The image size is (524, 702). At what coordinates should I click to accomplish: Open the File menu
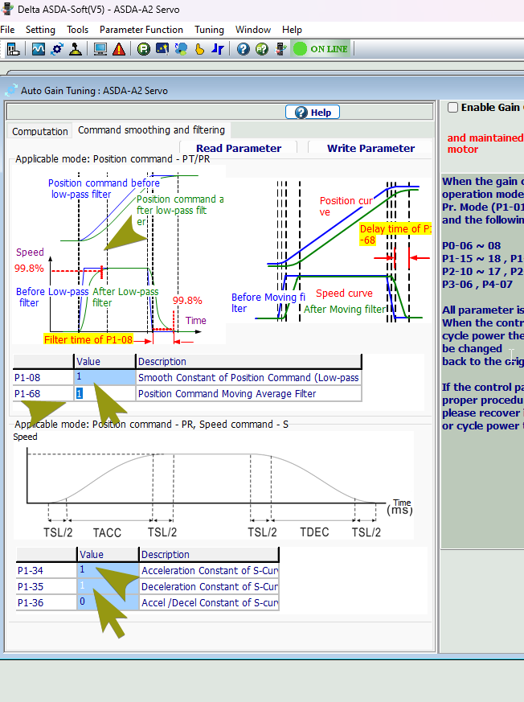(7, 30)
